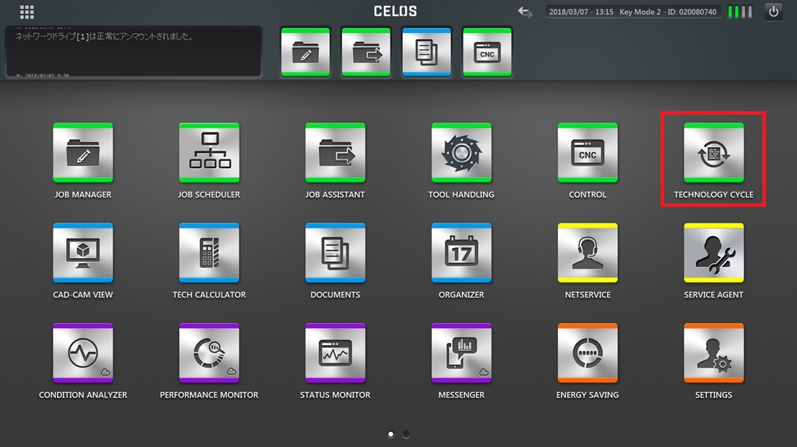Image resolution: width=797 pixels, height=447 pixels.
Task: Launch the Condition Analyzer
Action: (83, 353)
